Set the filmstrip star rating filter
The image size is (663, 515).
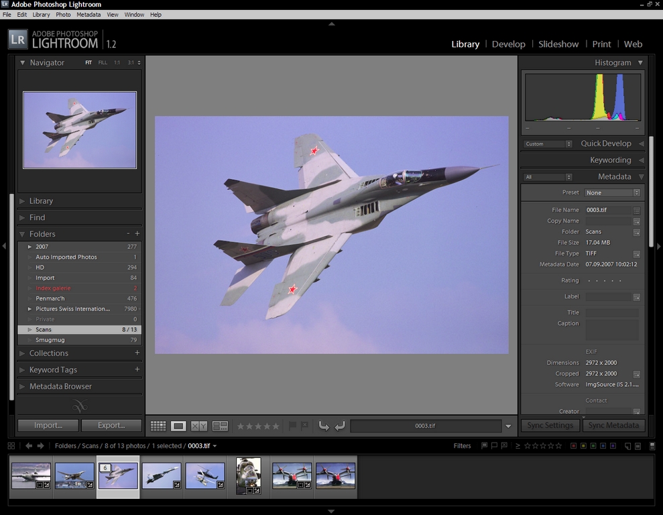point(543,446)
